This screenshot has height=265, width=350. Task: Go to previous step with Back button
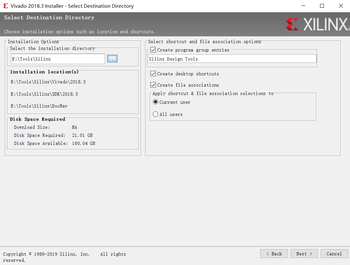(274, 254)
